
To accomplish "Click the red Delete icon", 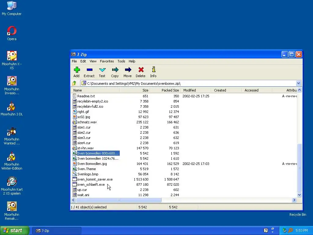I will [141, 70].
